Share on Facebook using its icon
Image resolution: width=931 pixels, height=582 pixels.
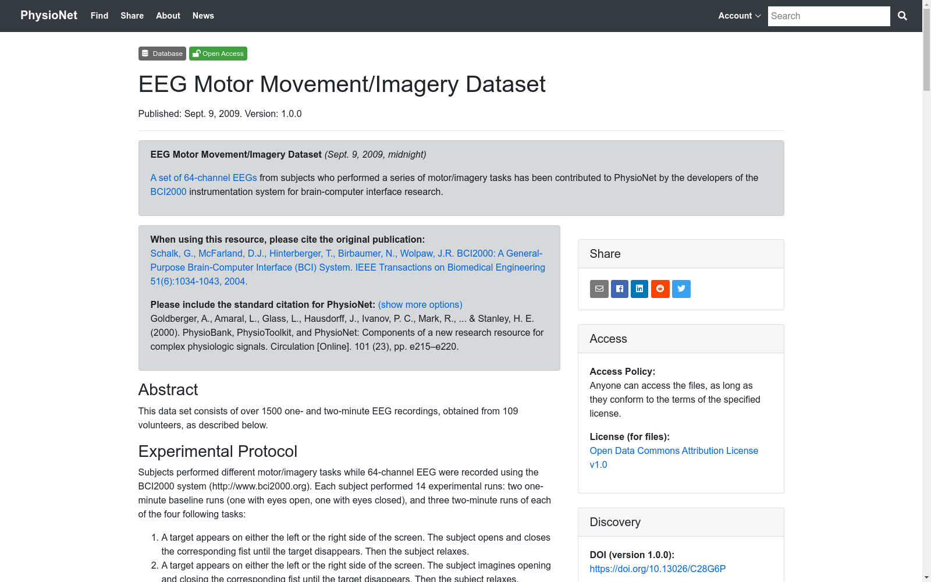point(619,289)
